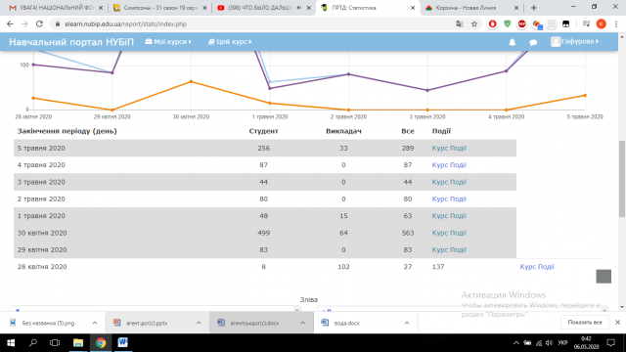Switch to Word from the taskbar
The image size is (626, 352).
tap(122, 343)
